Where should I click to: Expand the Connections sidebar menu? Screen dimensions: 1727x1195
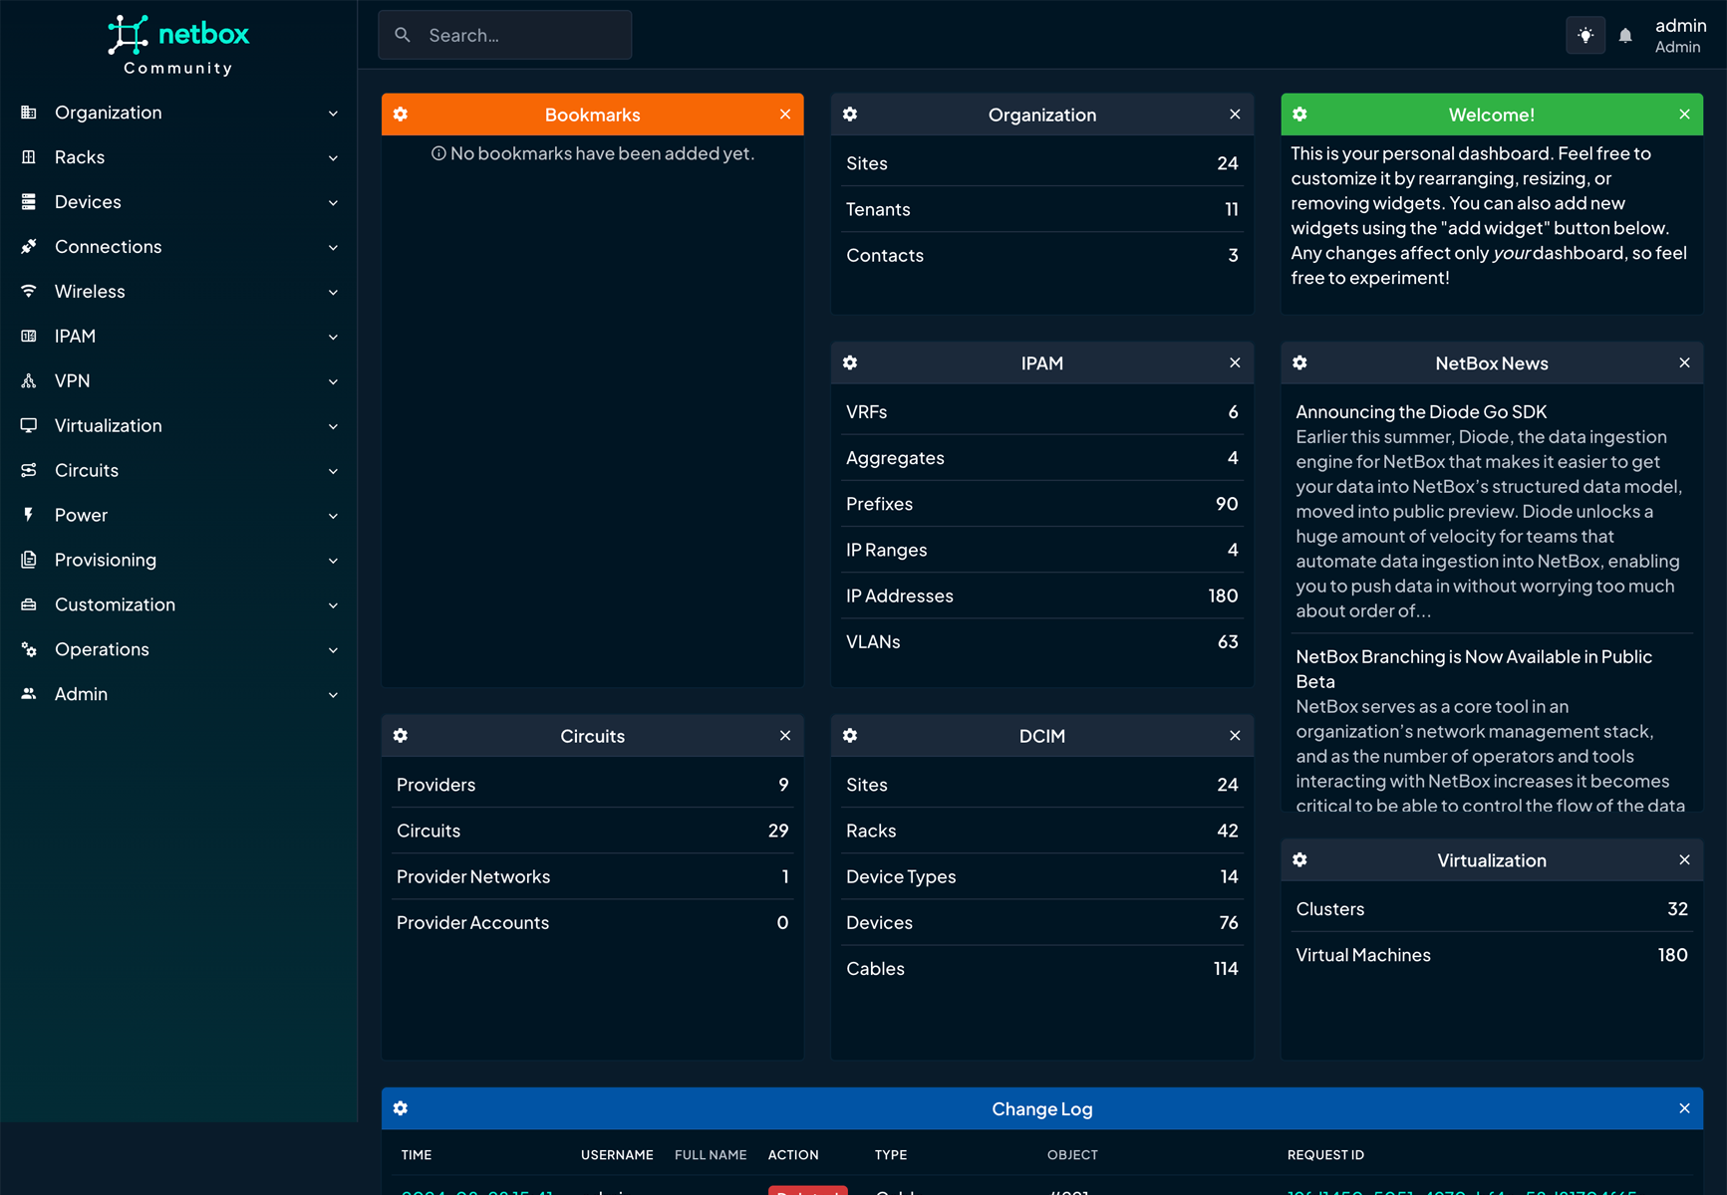click(179, 247)
